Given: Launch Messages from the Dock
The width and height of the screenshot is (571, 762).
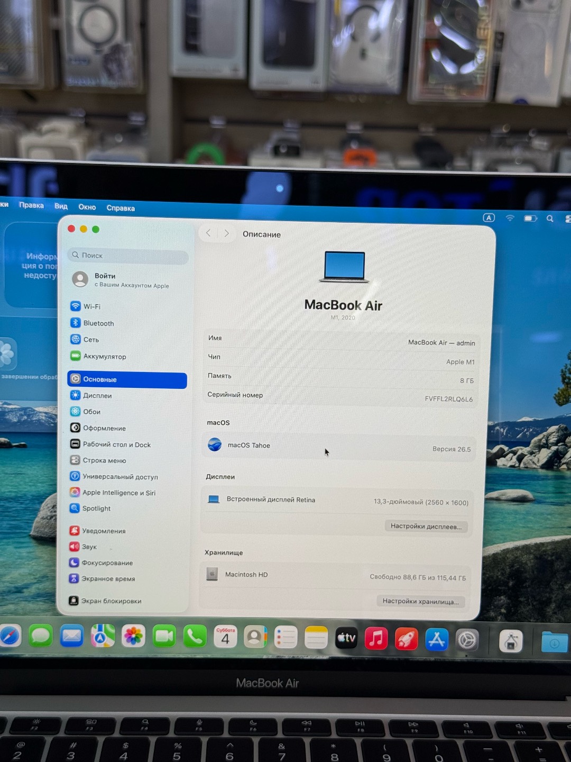Looking at the screenshot, I should tap(41, 636).
